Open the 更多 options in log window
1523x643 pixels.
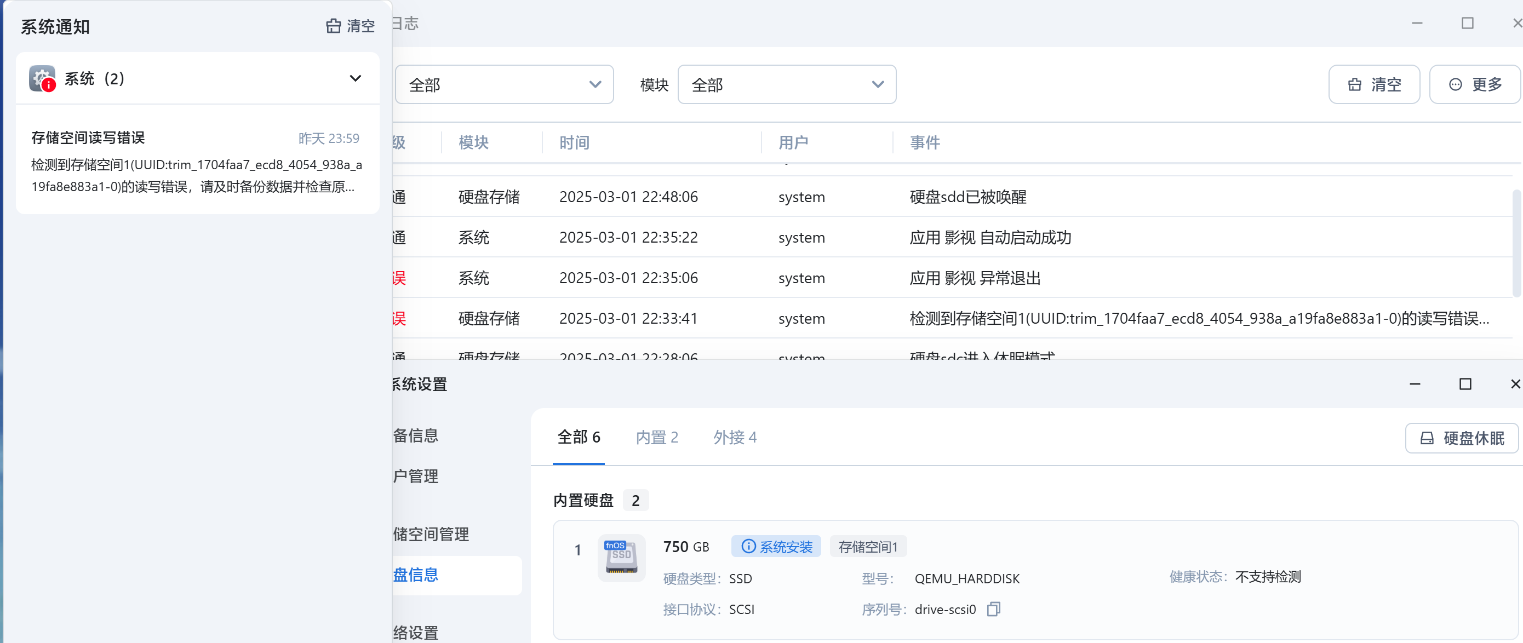[1475, 84]
